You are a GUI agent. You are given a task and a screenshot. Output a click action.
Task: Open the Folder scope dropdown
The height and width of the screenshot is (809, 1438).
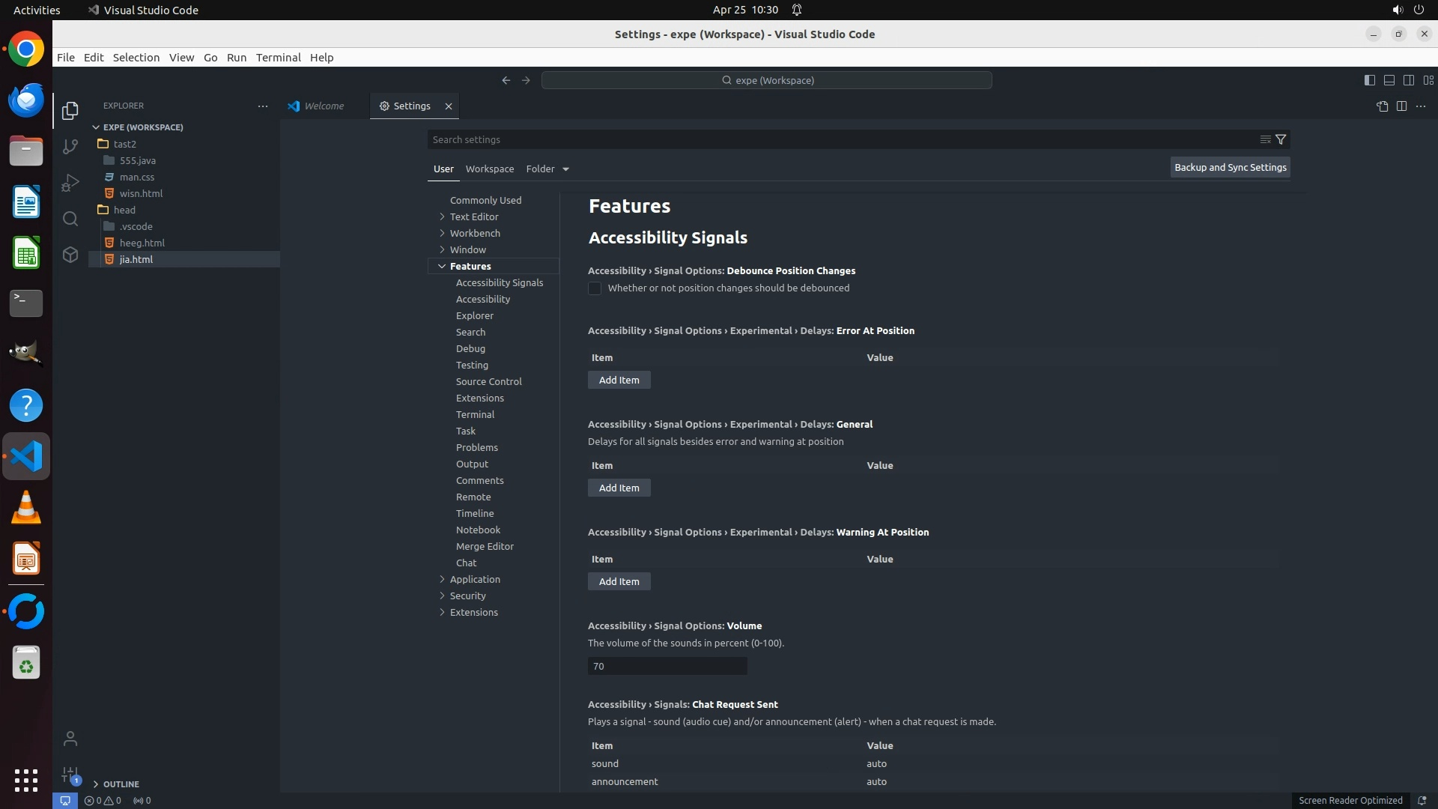click(x=547, y=169)
